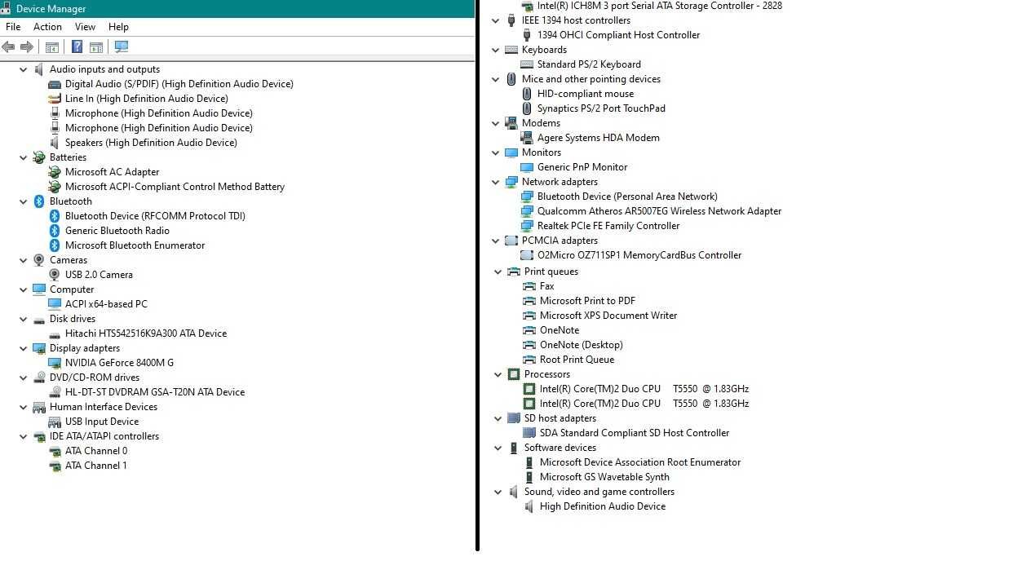The height and width of the screenshot is (561, 1035).
Task: Select Qualcomm Atheros AR5007EG Wireless Network Adapter
Action: point(660,211)
